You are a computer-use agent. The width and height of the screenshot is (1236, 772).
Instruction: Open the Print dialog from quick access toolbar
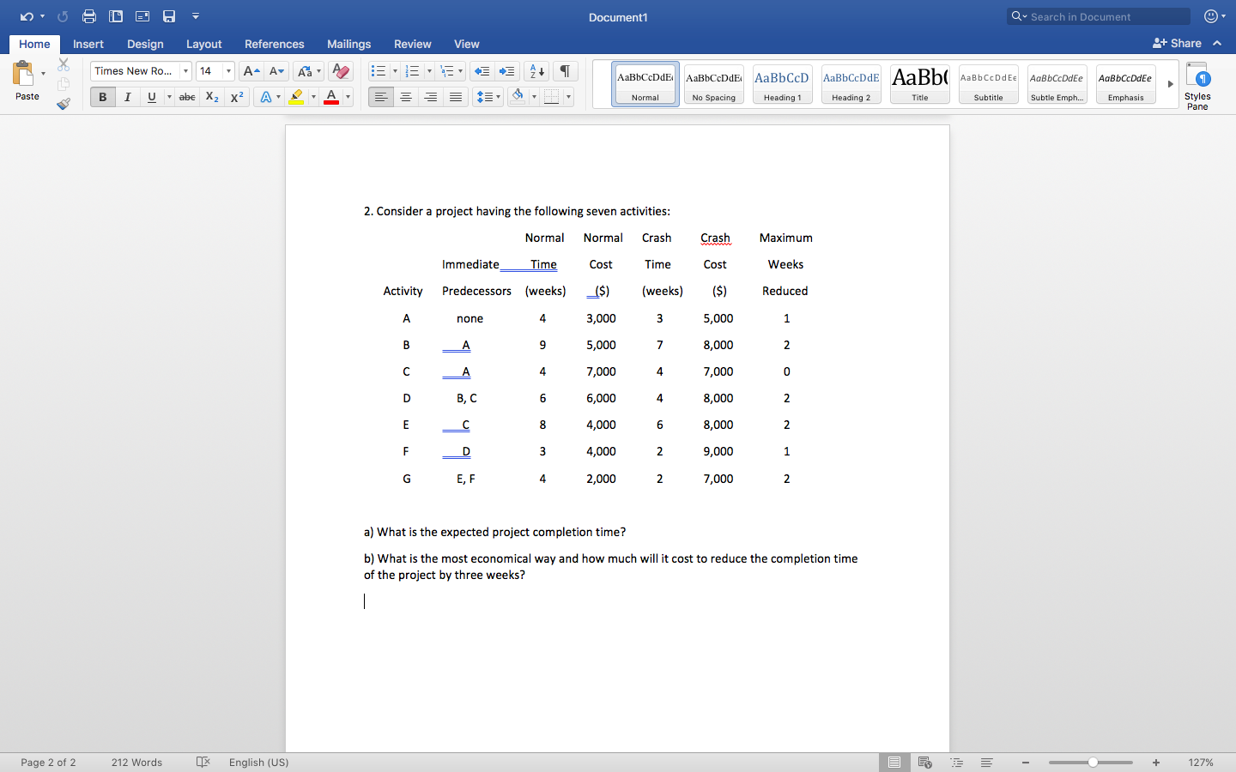point(89,16)
